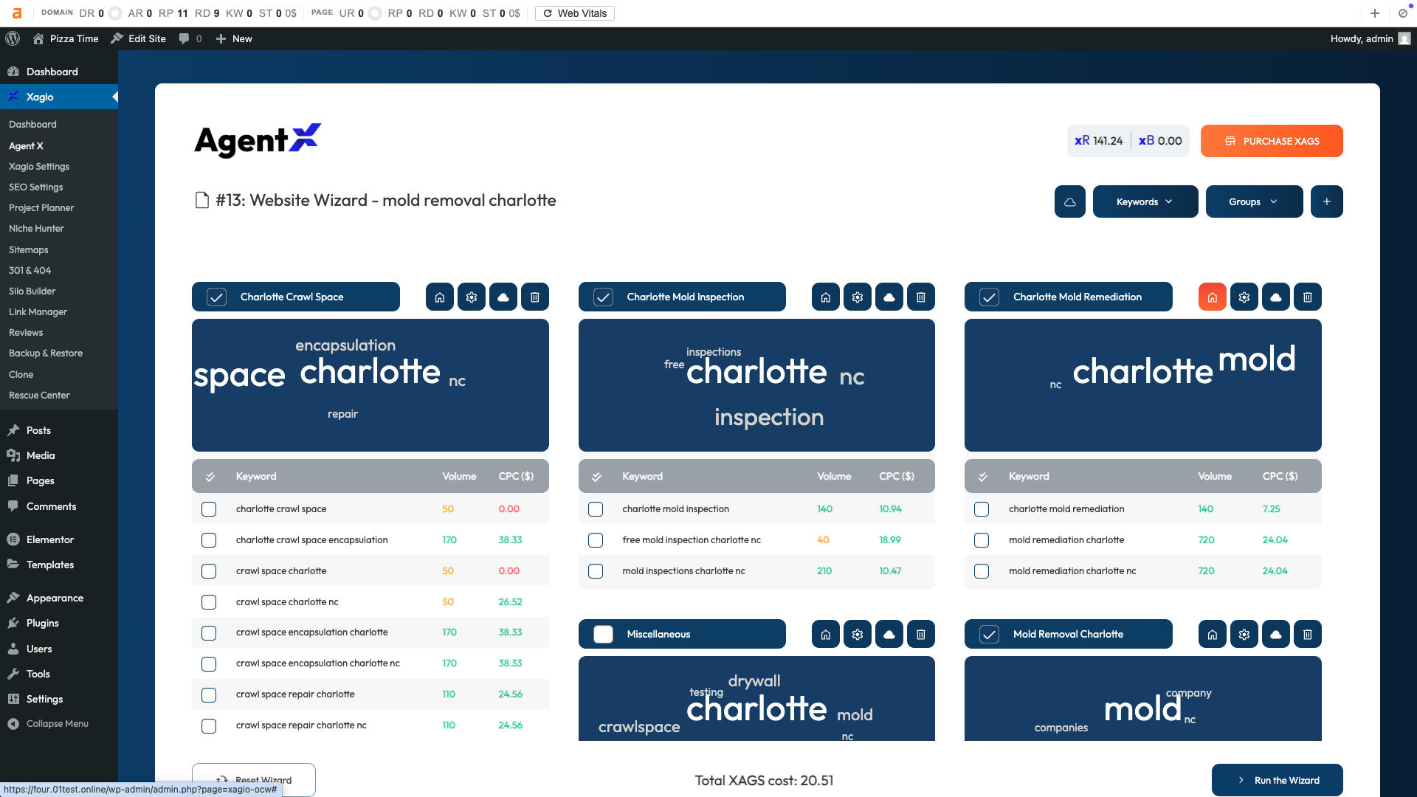Click cloud icon for Charlotte Mold Remediation group
1417x797 pixels.
coord(1276,297)
